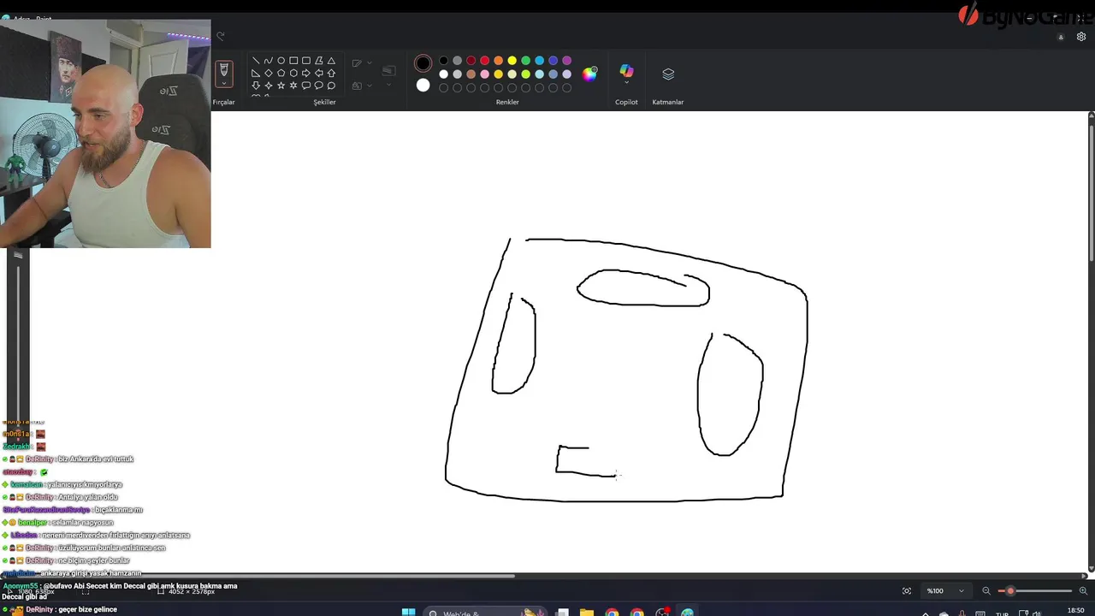Select the Down arrow shape

pyautogui.click(x=256, y=86)
